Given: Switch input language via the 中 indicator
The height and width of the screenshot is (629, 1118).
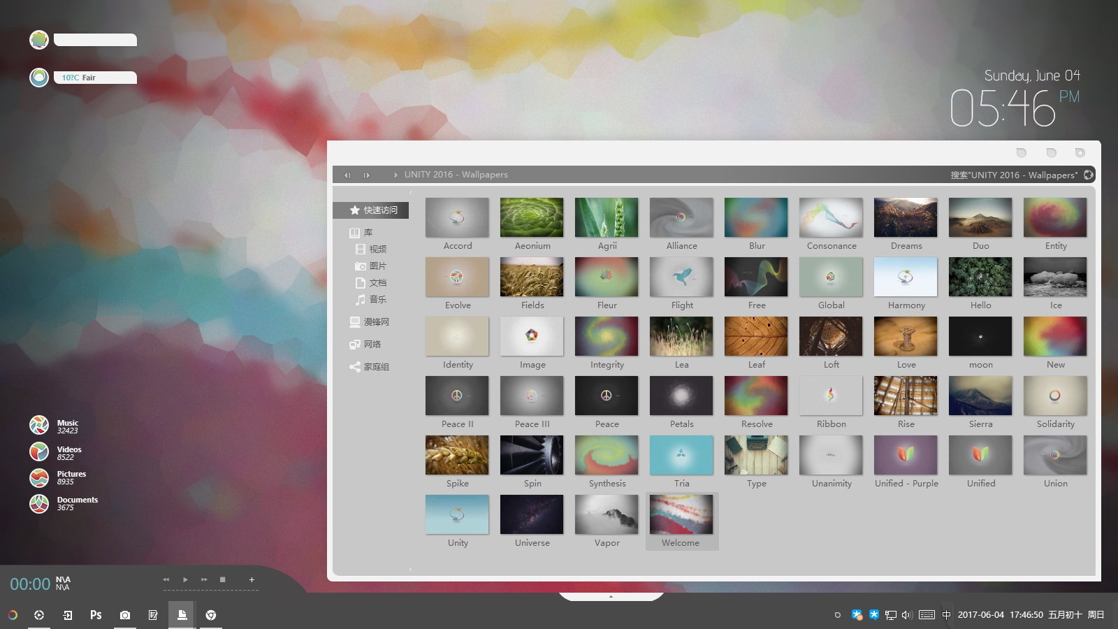Looking at the screenshot, I should [947, 615].
